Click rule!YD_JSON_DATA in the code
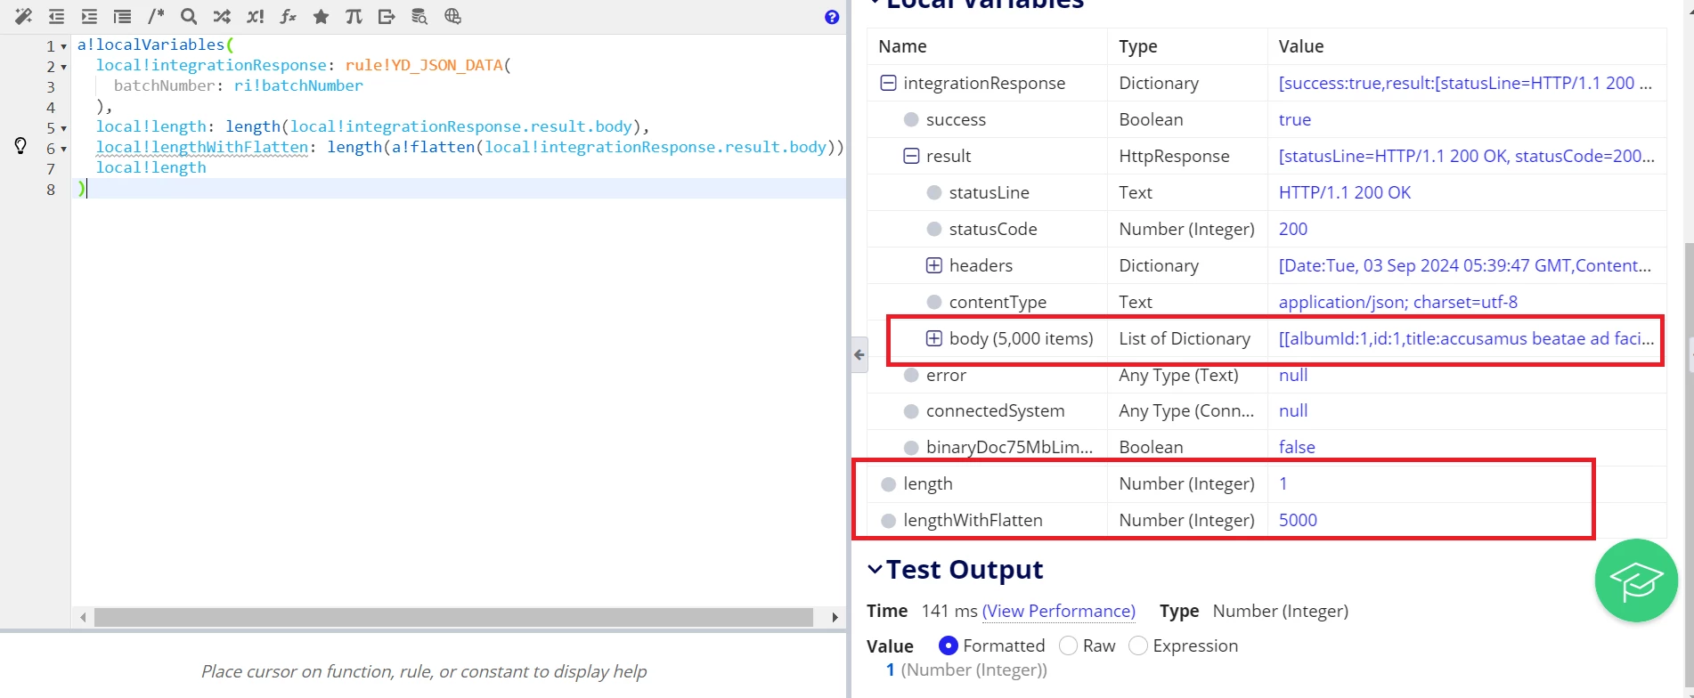Screen dimensions: 1694x698 (x=424, y=65)
